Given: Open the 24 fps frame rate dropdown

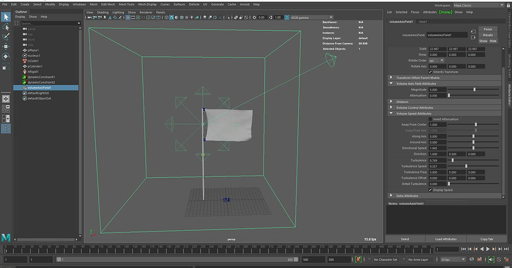Looking at the screenshot, I should click(x=452, y=260).
